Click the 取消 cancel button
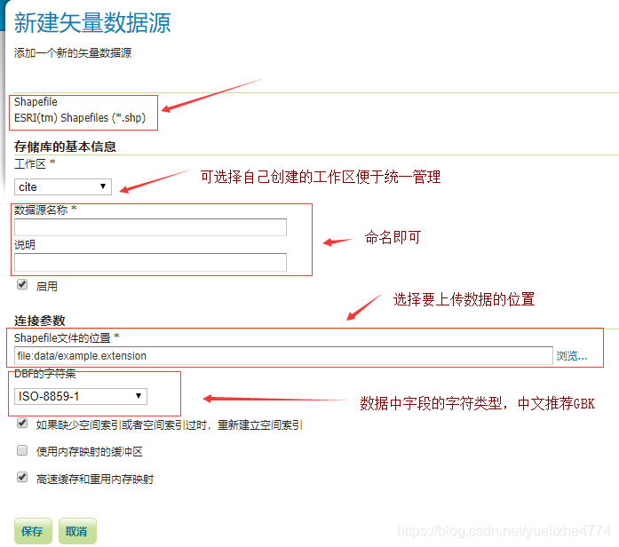Image resolution: width=619 pixels, height=547 pixels. coord(77,531)
